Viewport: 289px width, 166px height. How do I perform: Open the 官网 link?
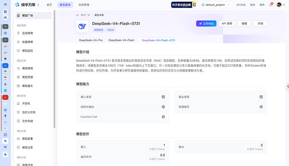(x=252, y=5)
